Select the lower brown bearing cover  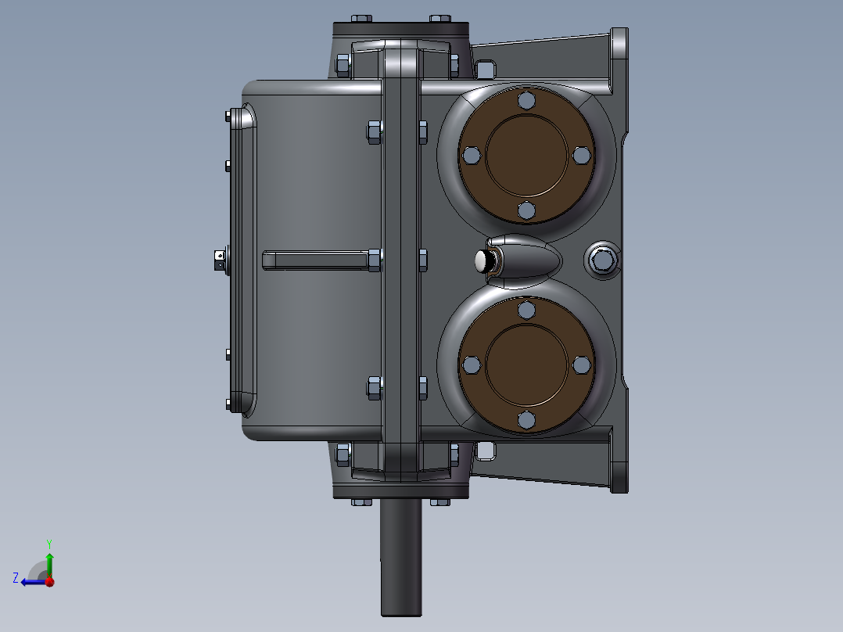526,364
